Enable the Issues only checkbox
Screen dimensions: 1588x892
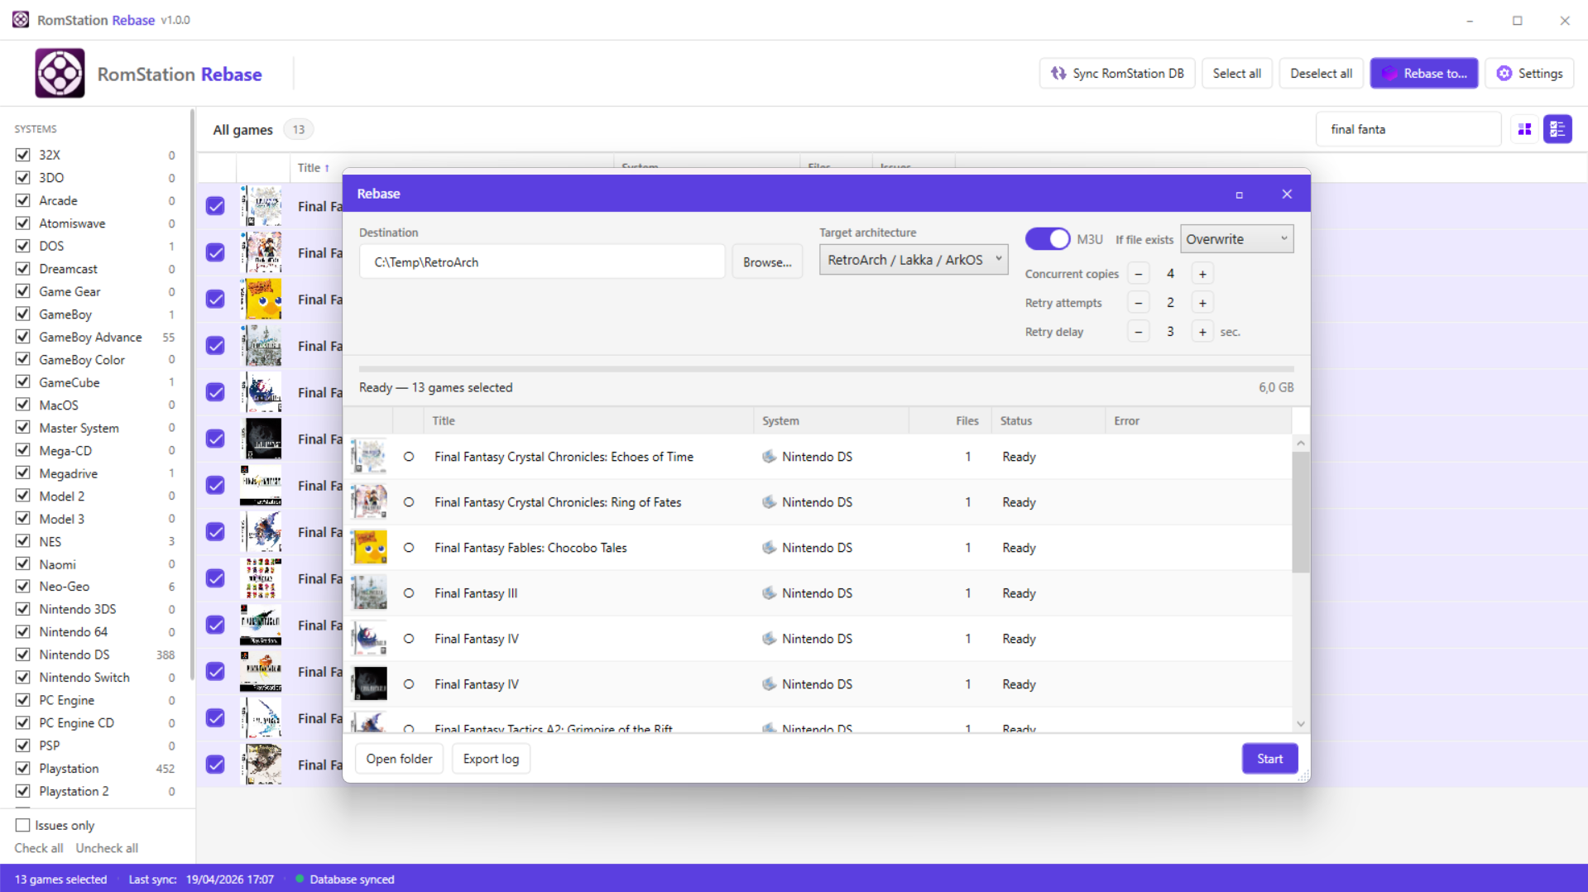[x=23, y=825]
